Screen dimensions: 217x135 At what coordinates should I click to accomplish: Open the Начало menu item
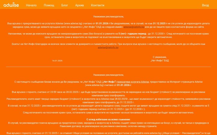click(x=31, y=5)
